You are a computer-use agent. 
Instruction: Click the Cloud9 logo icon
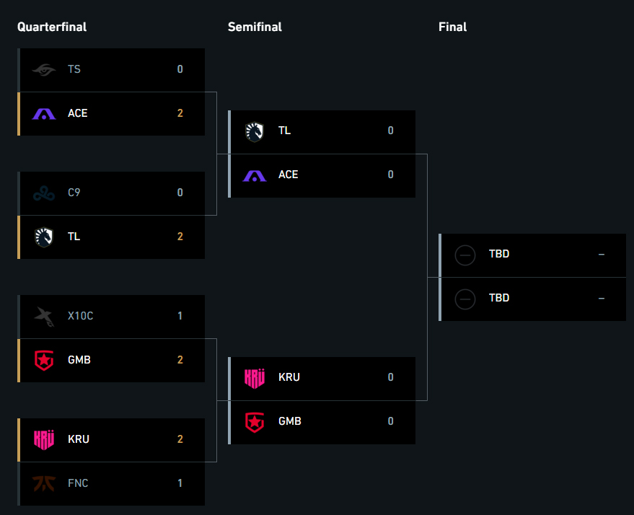coord(44,193)
